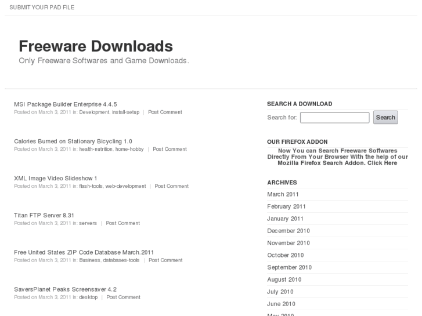Open August 2010 archive
This screenshot has width=422, height=316.
click(284, 279)
